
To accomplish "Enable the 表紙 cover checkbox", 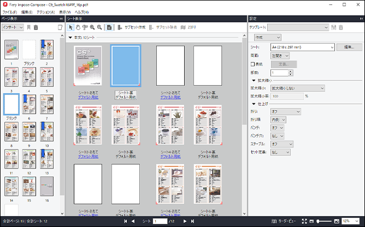I will point(252,64).
